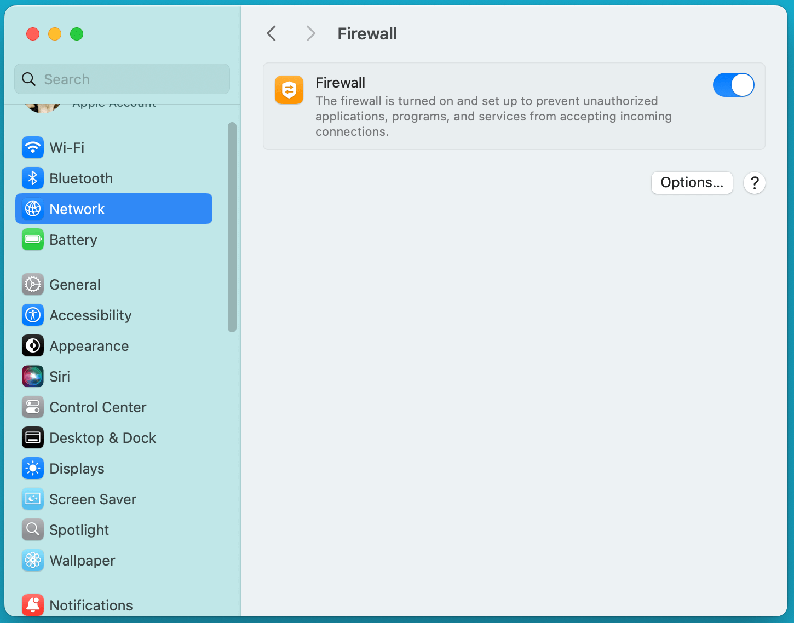Click the Battery icon

[x=33, y=239]
